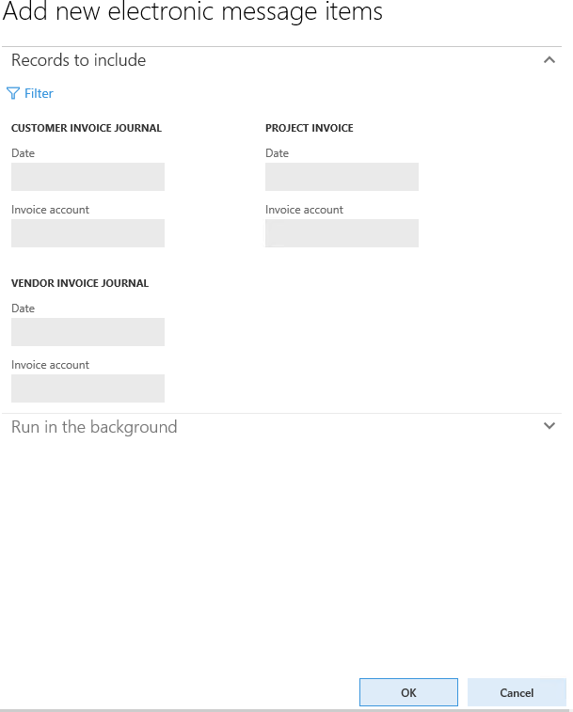This screenshot has width=573, height=712.
Task: Click the Add new electronic message items title
Action: (193, 12)
